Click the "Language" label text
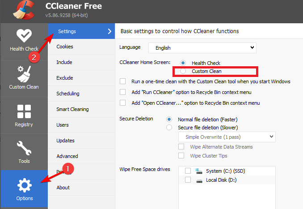This screenshot has width=303, height=209. click(x=130, y=47)
